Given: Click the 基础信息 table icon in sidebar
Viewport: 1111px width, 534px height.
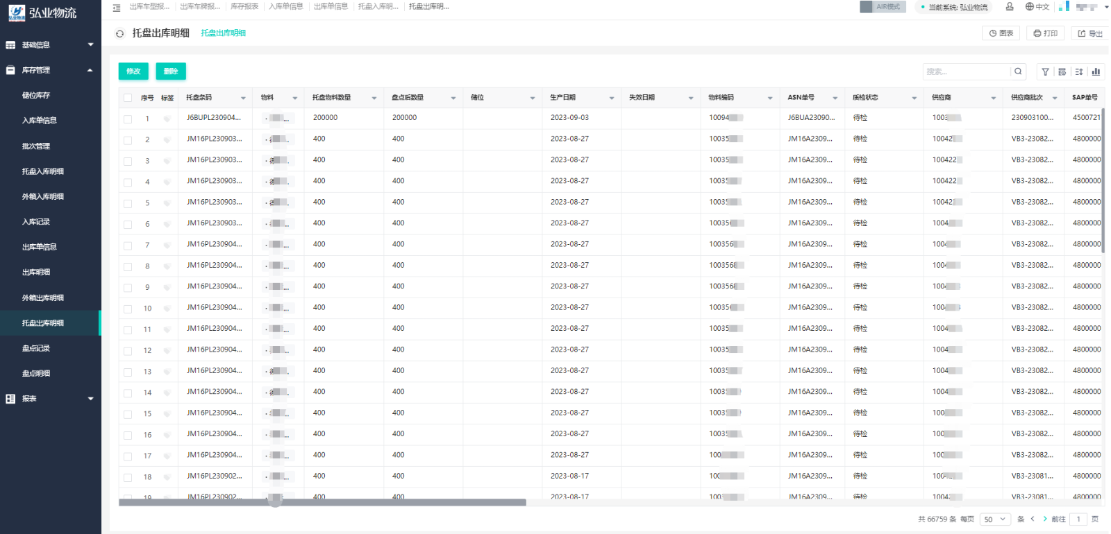Looking at the screenshot, I should 10,45.
